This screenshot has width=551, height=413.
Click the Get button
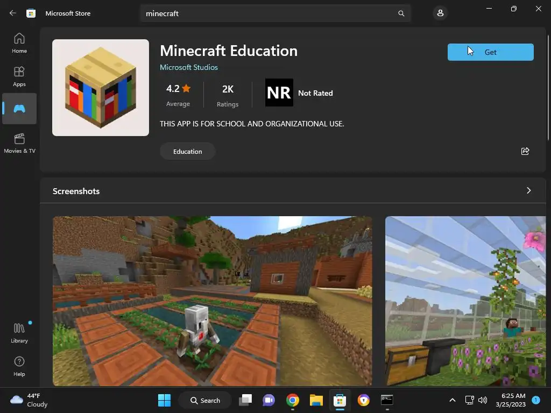tap(491, 52)
